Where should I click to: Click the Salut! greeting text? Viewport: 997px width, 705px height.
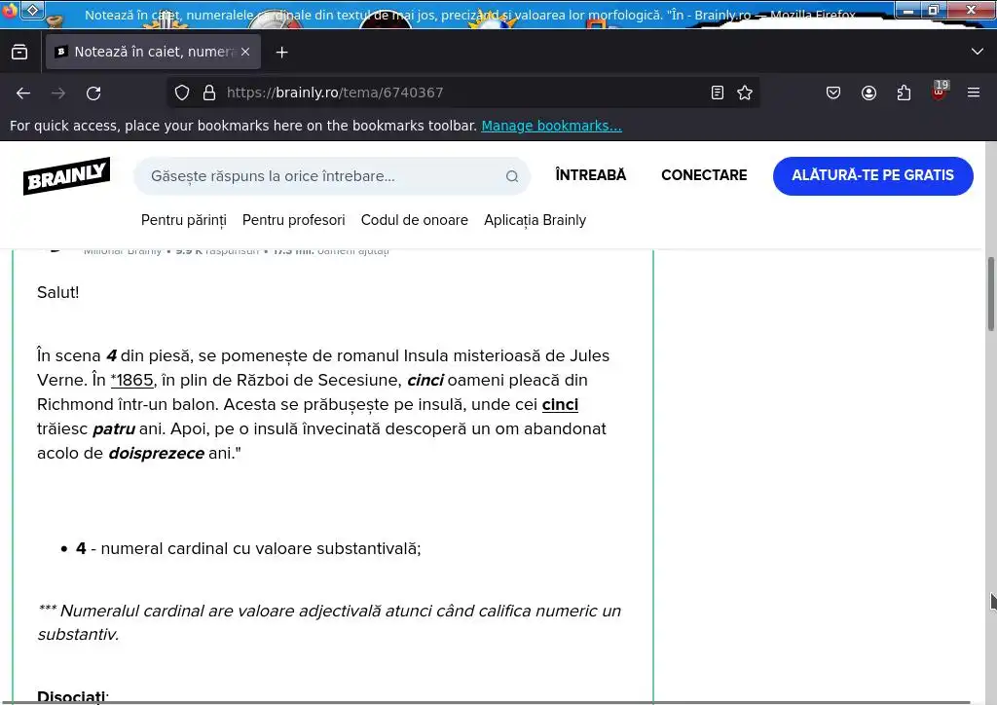(57, 292)
